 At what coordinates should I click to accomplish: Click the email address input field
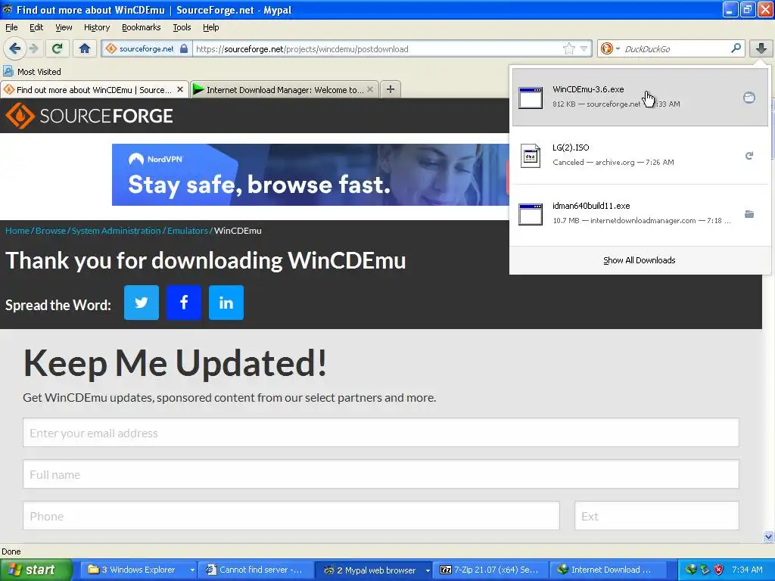(381, 433)
